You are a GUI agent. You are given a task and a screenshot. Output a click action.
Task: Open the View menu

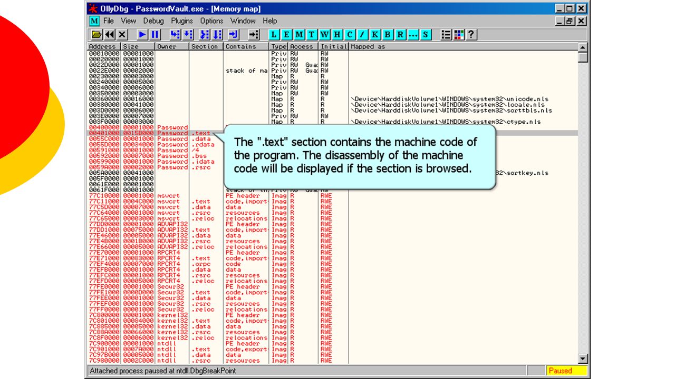pos(128,21)
